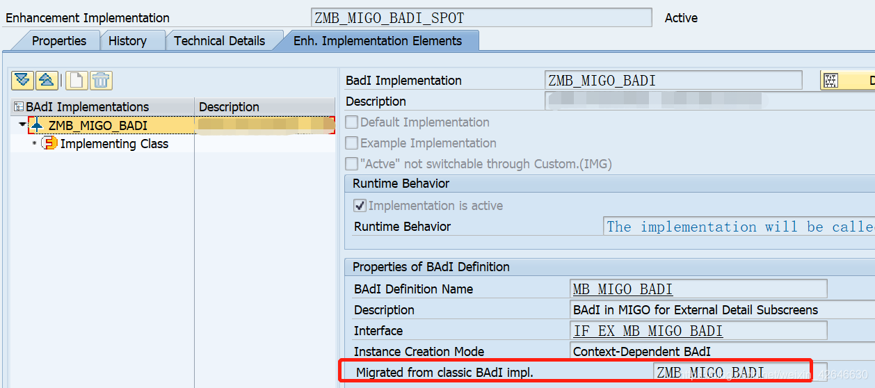
Task: Open the IF_EX_MB_MIGO_BADI interface link
Action: click(x=648, y=331)
